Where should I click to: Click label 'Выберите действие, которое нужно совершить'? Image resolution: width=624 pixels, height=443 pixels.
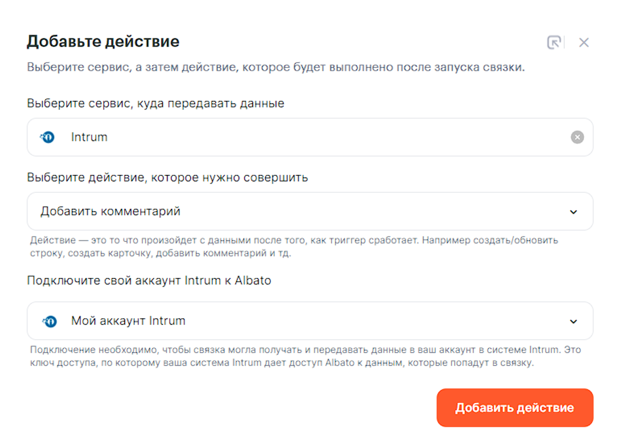(x=167, y=178)
